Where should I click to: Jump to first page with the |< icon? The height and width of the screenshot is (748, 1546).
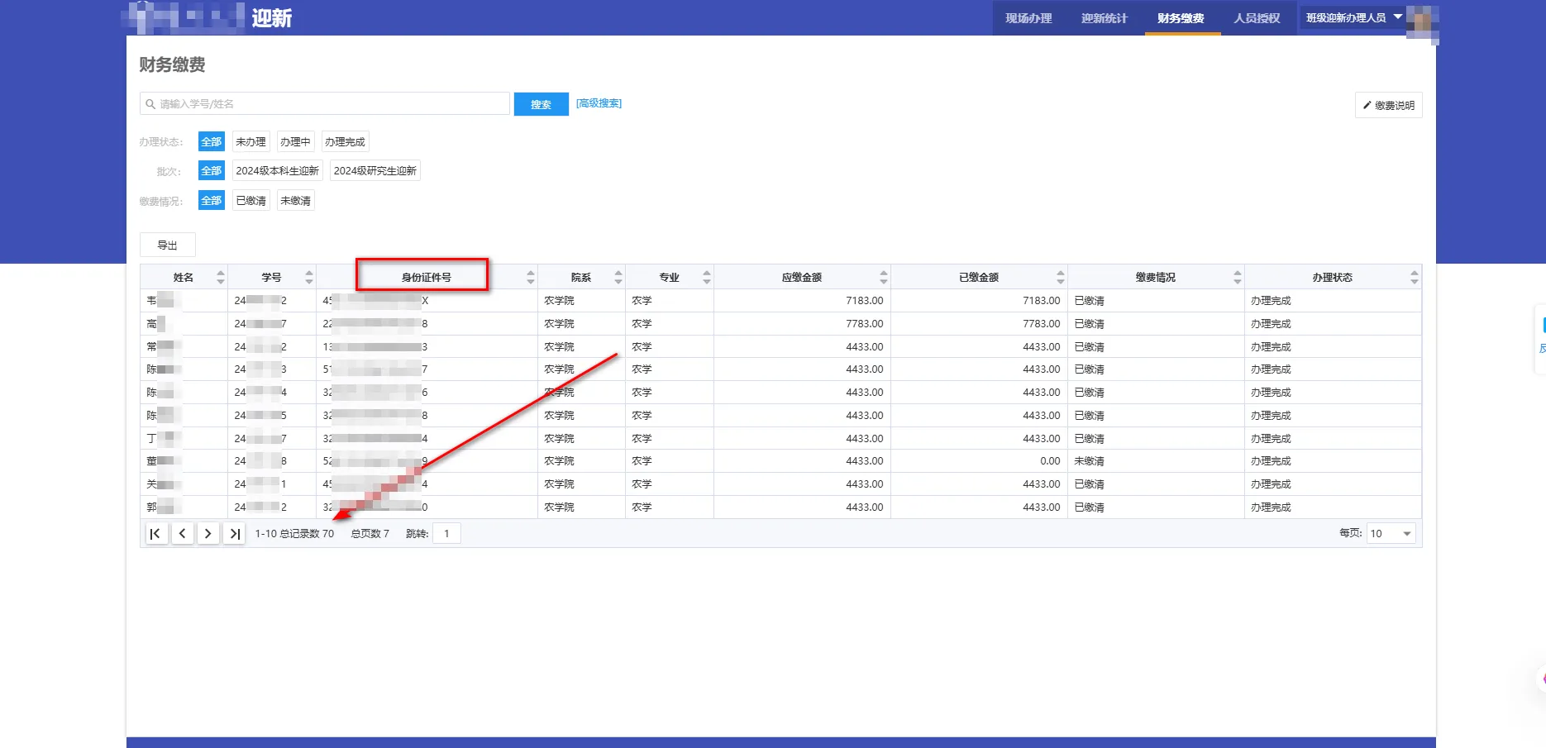tap(156, 533)
